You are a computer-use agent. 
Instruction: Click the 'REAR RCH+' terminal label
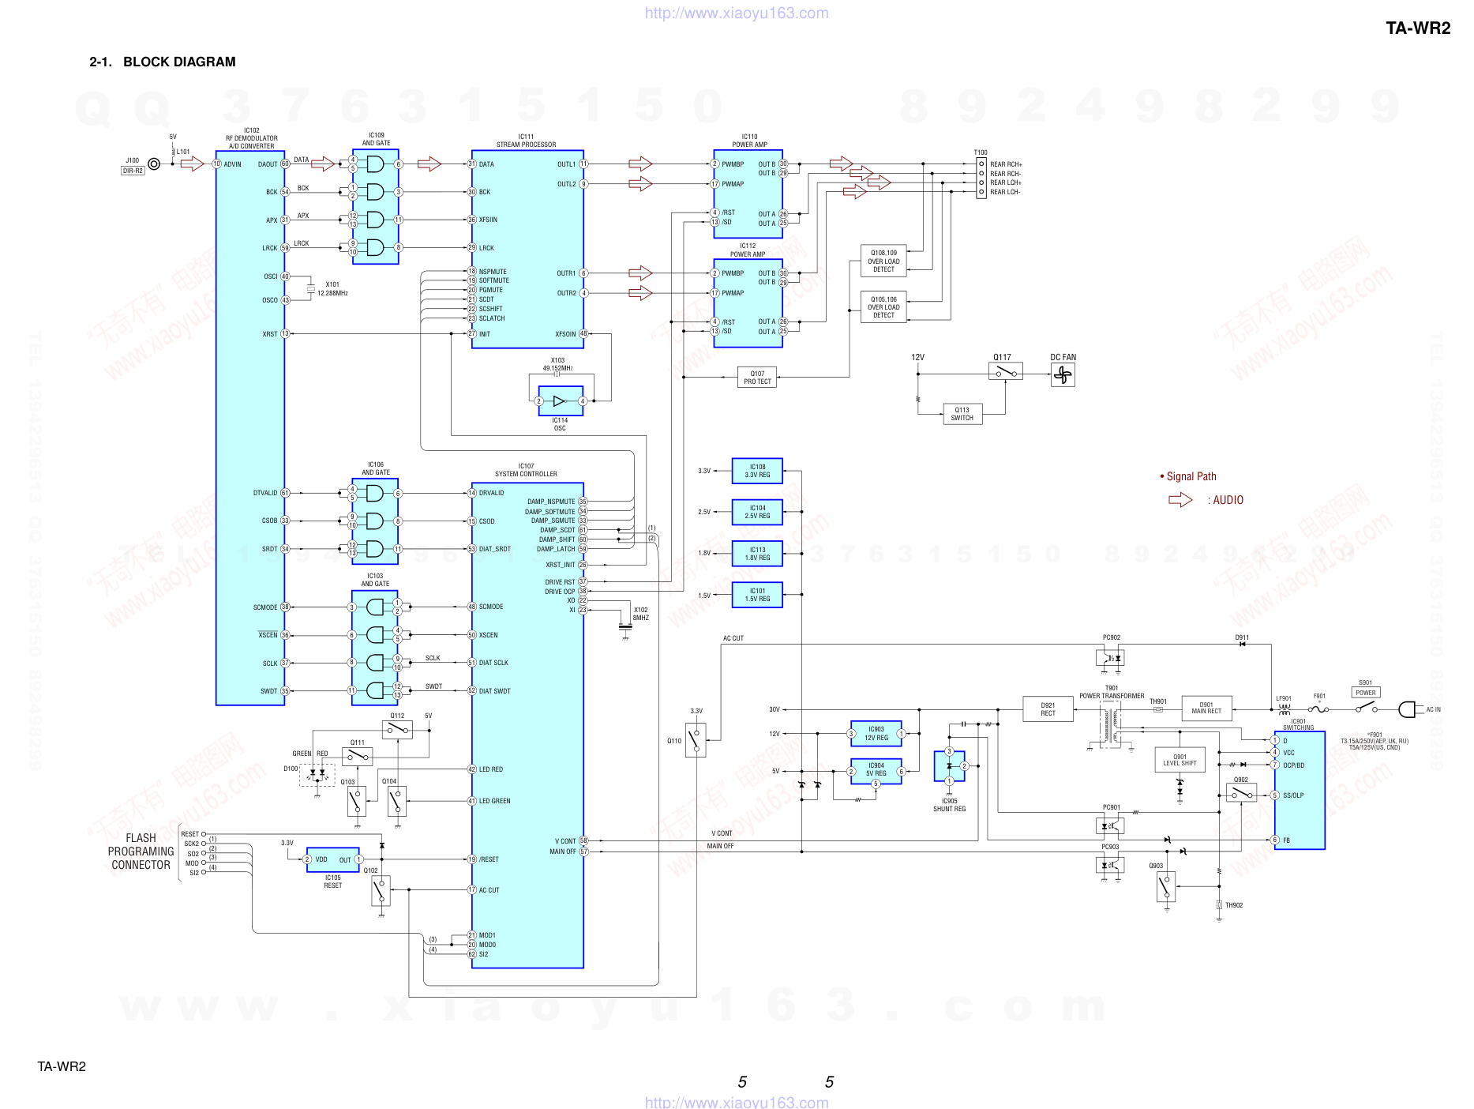click(x=1006, y=164)
